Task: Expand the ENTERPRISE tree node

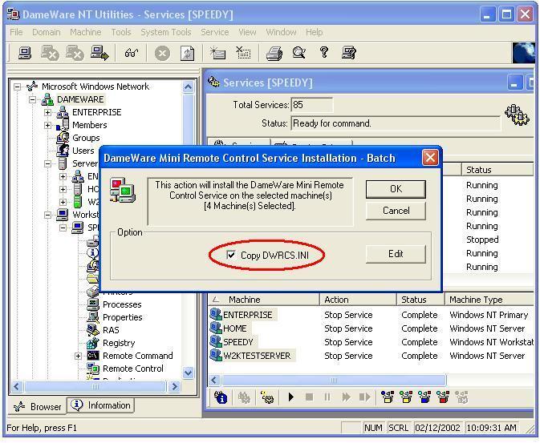Action: pyautogui.click(x=47, y=113)
